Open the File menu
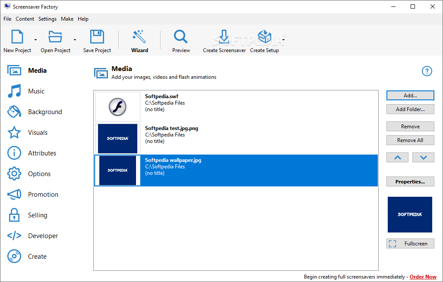 (7, 19)
